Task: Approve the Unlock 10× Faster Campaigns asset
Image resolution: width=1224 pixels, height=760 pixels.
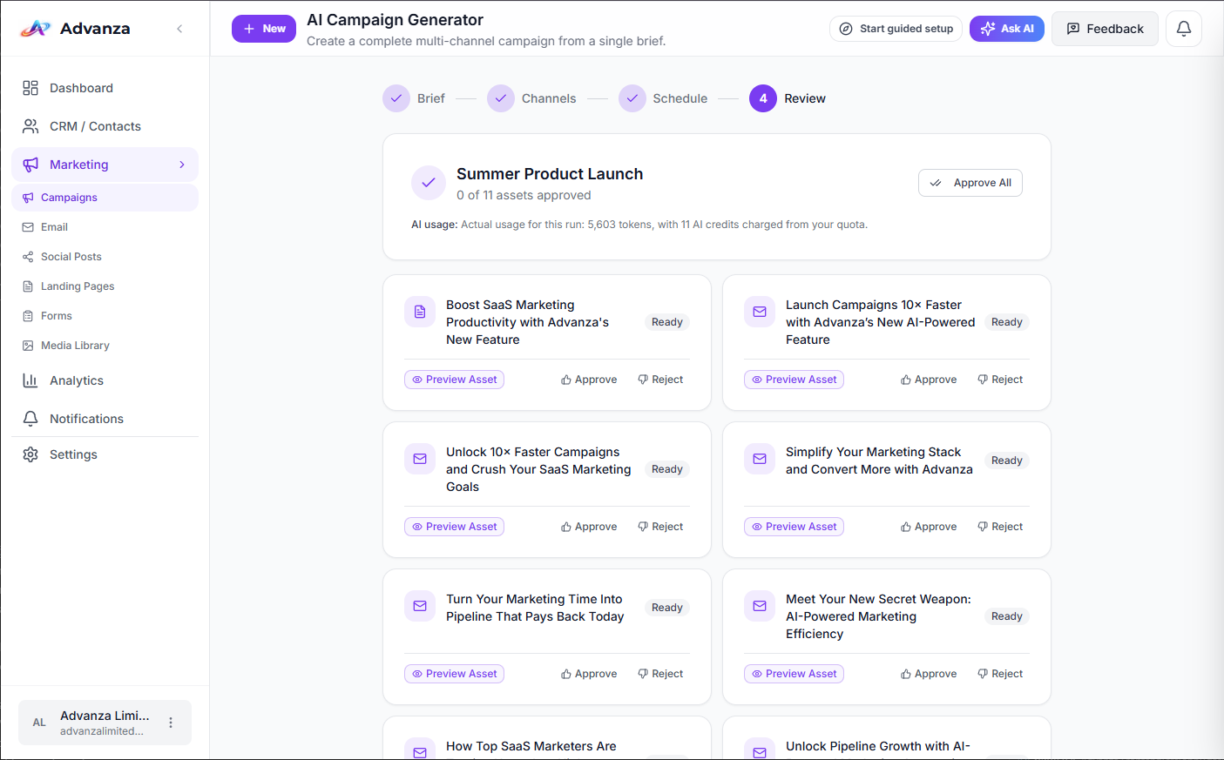Action: point(589,527)
